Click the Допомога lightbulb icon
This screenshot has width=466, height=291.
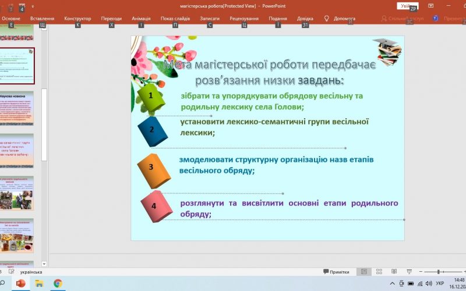tap(327, 19)
